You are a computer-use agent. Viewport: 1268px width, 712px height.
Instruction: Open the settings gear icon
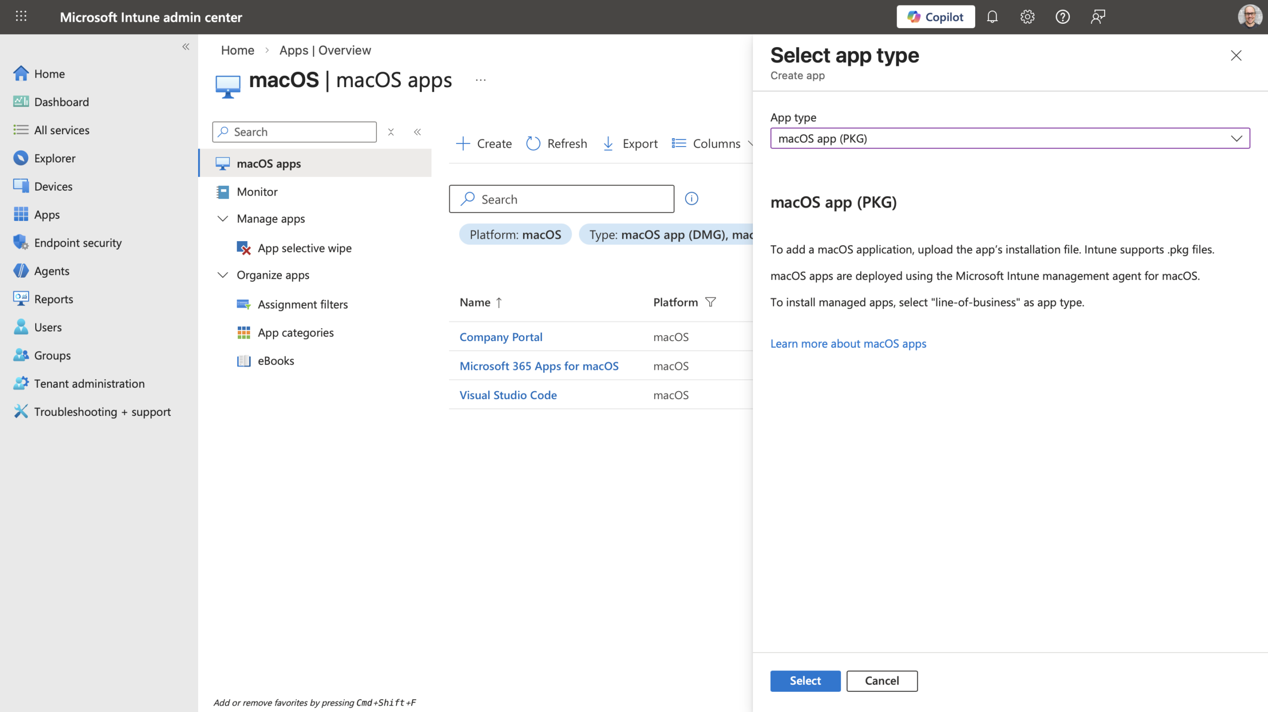coord(1027,17)
